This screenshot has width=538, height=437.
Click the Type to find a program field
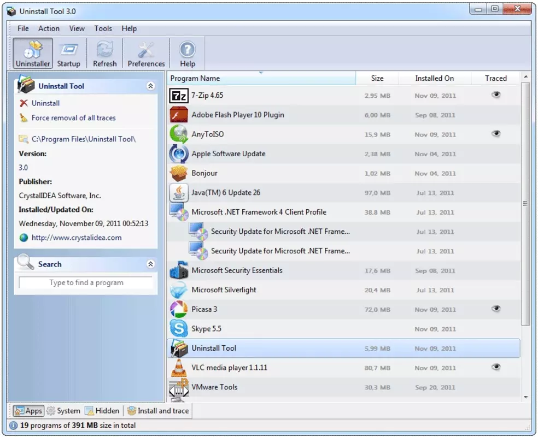pyautogui.click(x=86, y=283)
